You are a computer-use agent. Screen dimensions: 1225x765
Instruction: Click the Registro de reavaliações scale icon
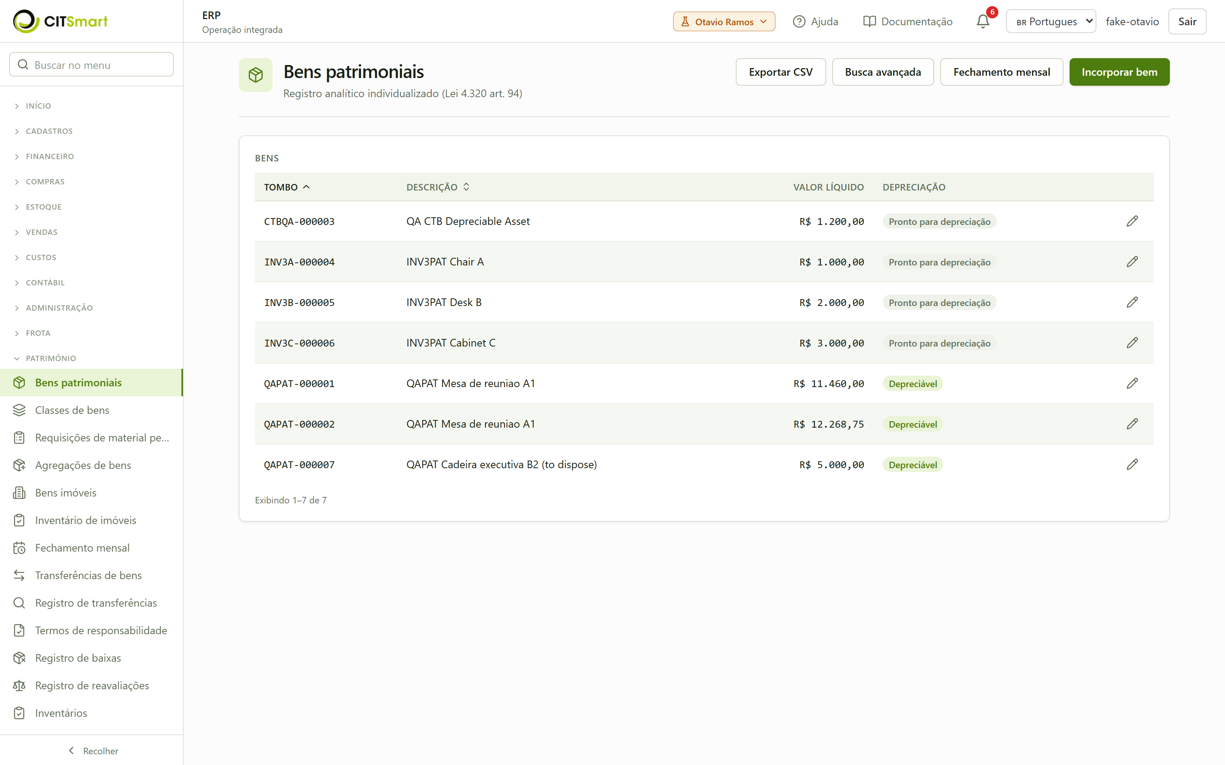coord(19,685)
